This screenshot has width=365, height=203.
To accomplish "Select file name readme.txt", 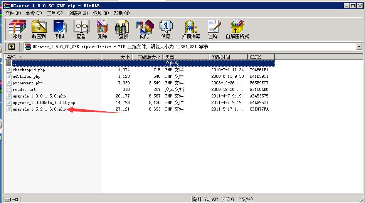I will click(24, 89).
